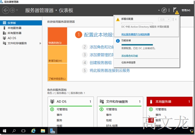Click green status icon in 文件和存储服务 tile
195x135 pixels.
click(101, 109)
